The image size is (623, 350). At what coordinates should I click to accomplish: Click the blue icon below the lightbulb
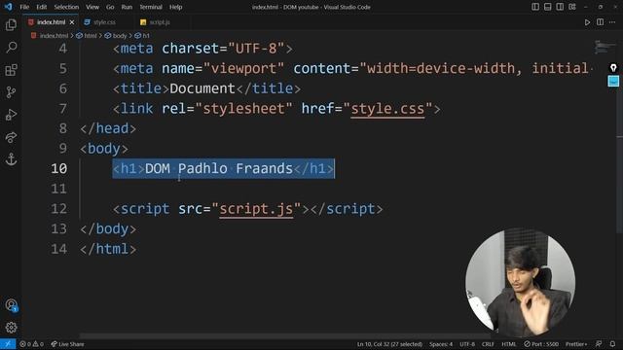pos(613,81)
